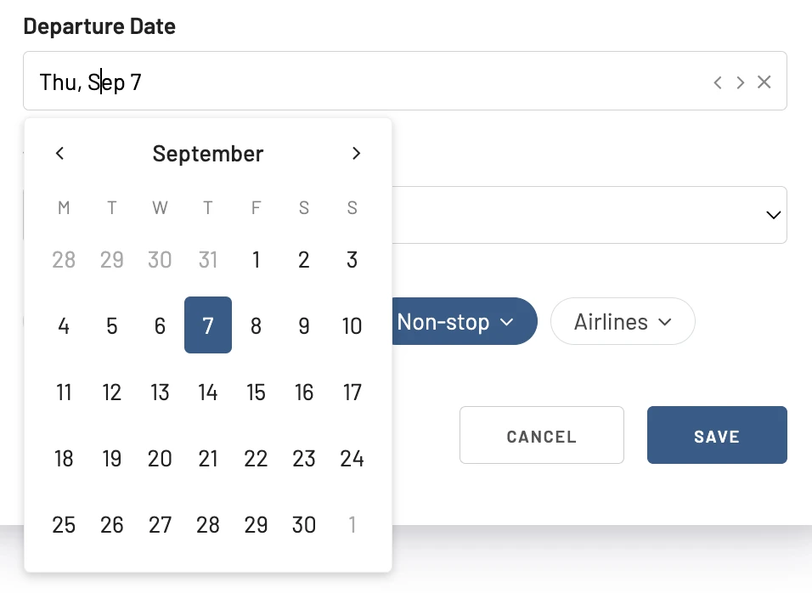Select September 20 in the calendar
Screen dimensions: 812x593
[160, 459]
